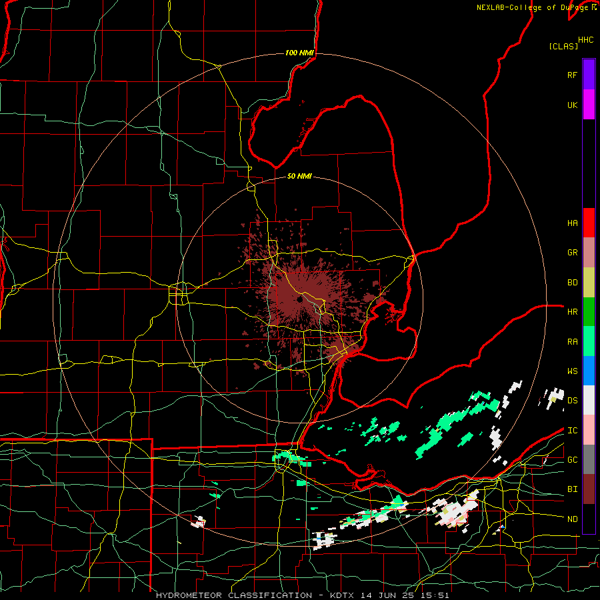Click the "HYDROMETEOR CLASSIFICATION" title text
This screenshot has height=600, width=600.
(234, 595)
